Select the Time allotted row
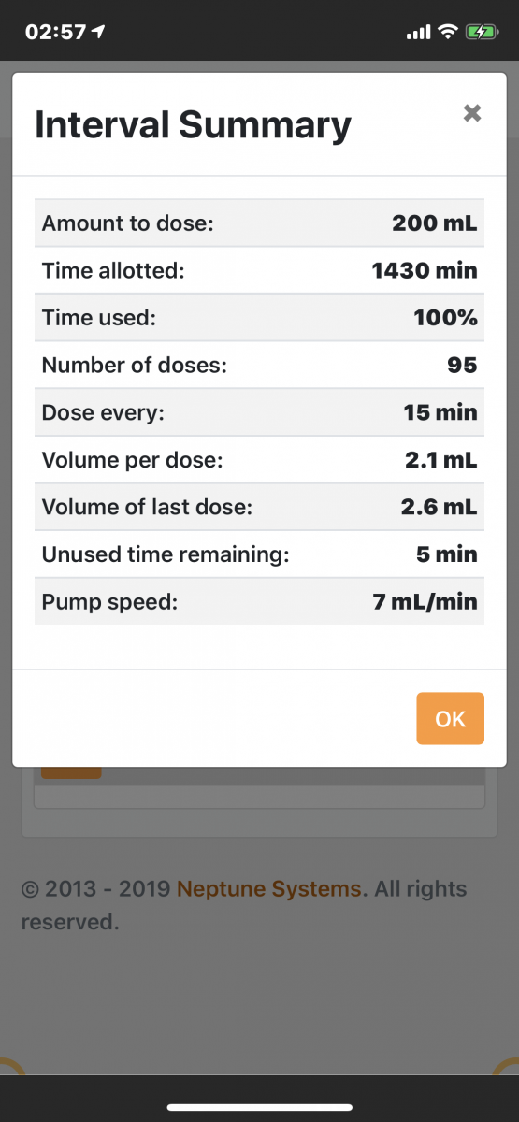 tap(259, 270)
